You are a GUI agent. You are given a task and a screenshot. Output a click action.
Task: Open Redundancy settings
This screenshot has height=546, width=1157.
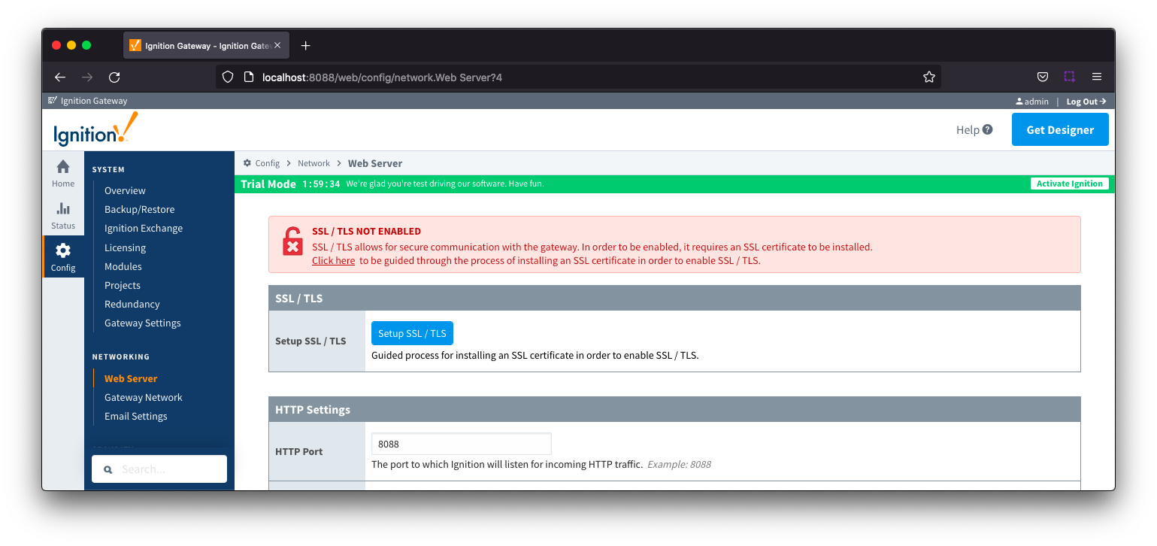132,305
